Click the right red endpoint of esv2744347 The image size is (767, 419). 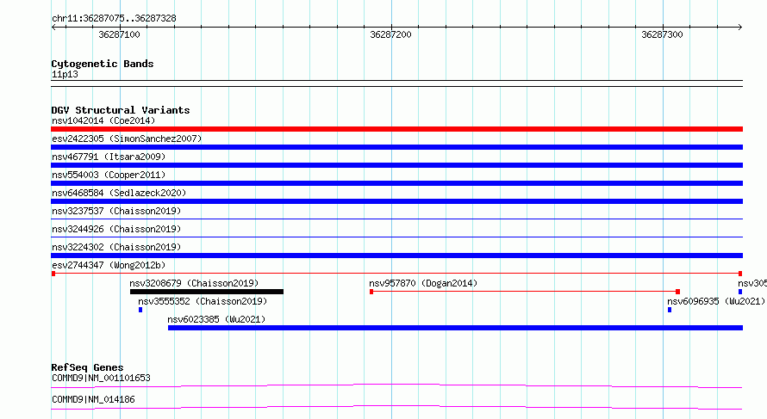coord(740,274)
